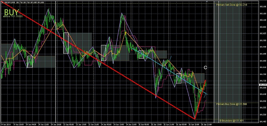Click 102.110 on the price scale
This screenshot has height=126, width=267.
(263, 20)
